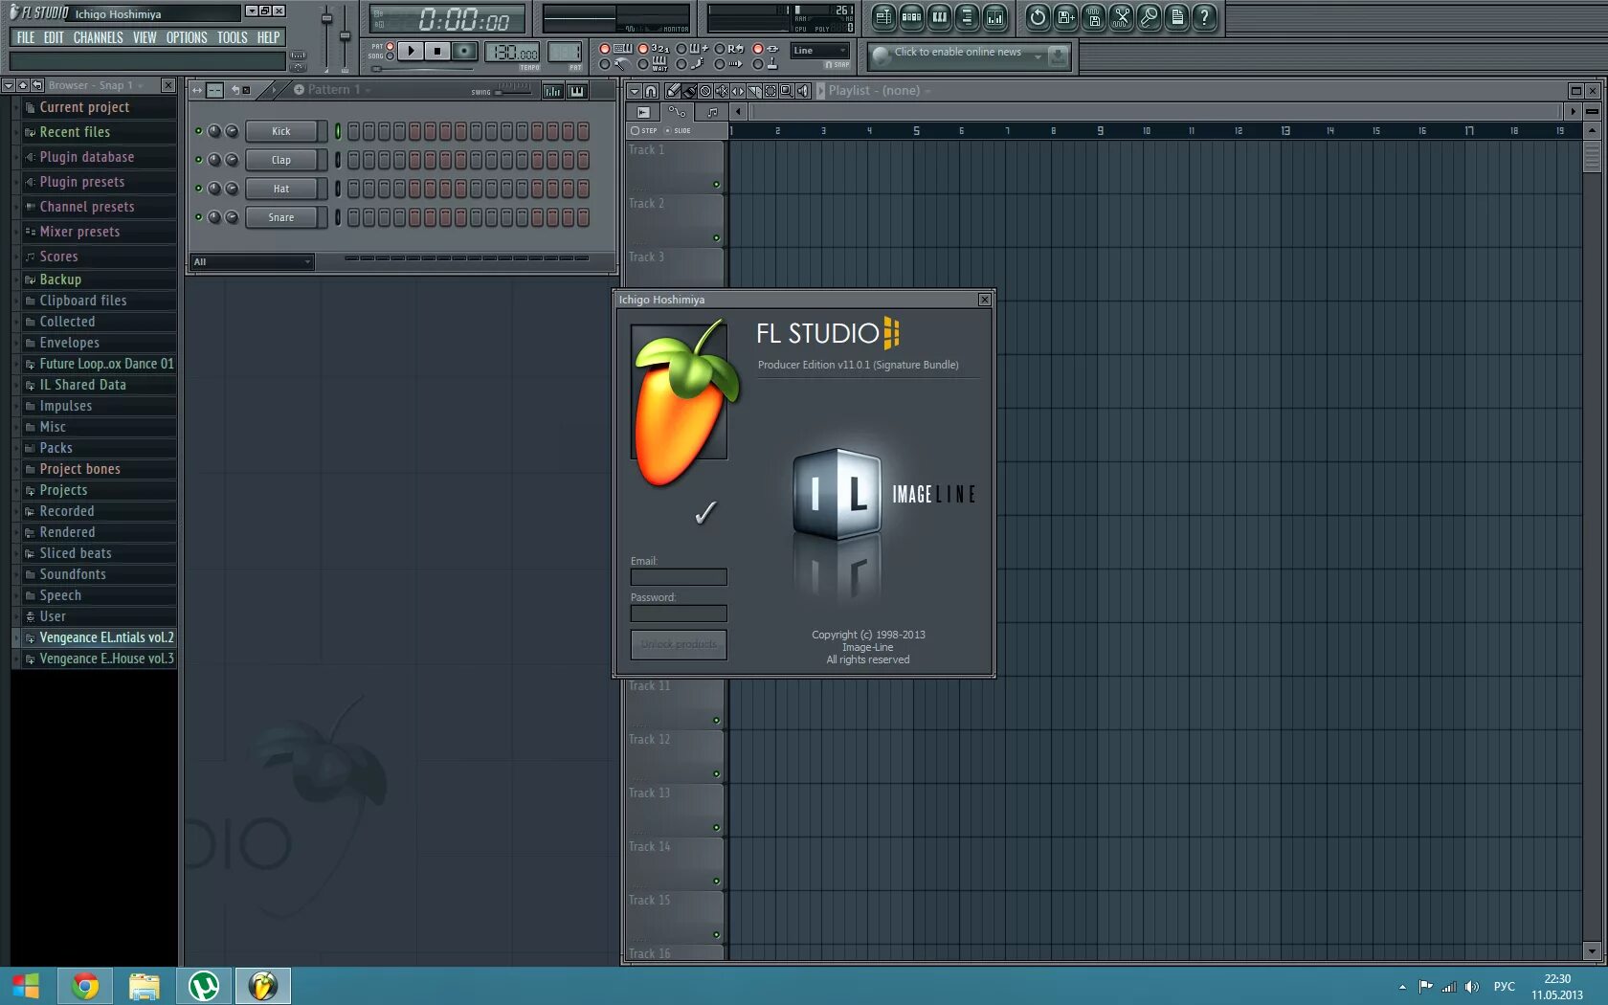Mute the Kick channel green LED

pyautogui.click(x=199, y=131)
